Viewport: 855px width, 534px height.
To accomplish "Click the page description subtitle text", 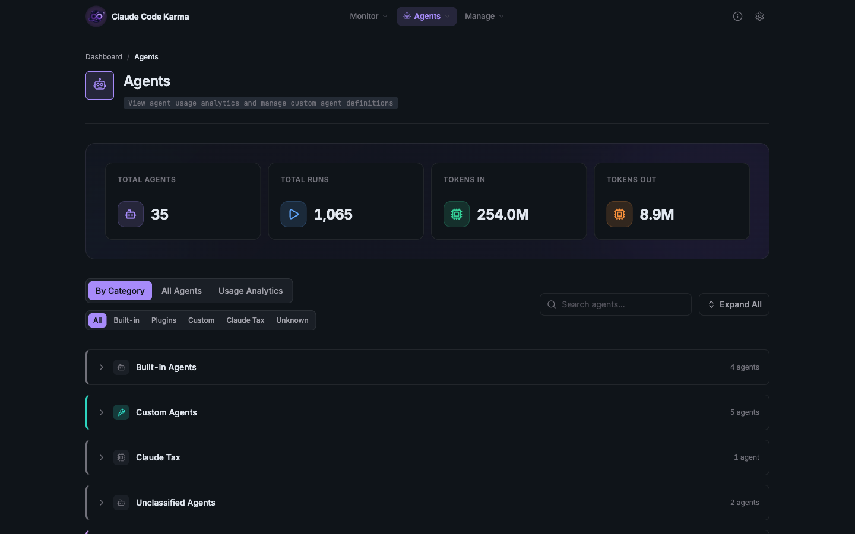I will (x=261, y=103).
